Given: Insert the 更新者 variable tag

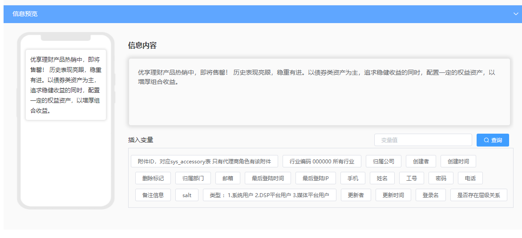Looking at the screenshot, I should [x=356, y=195].
